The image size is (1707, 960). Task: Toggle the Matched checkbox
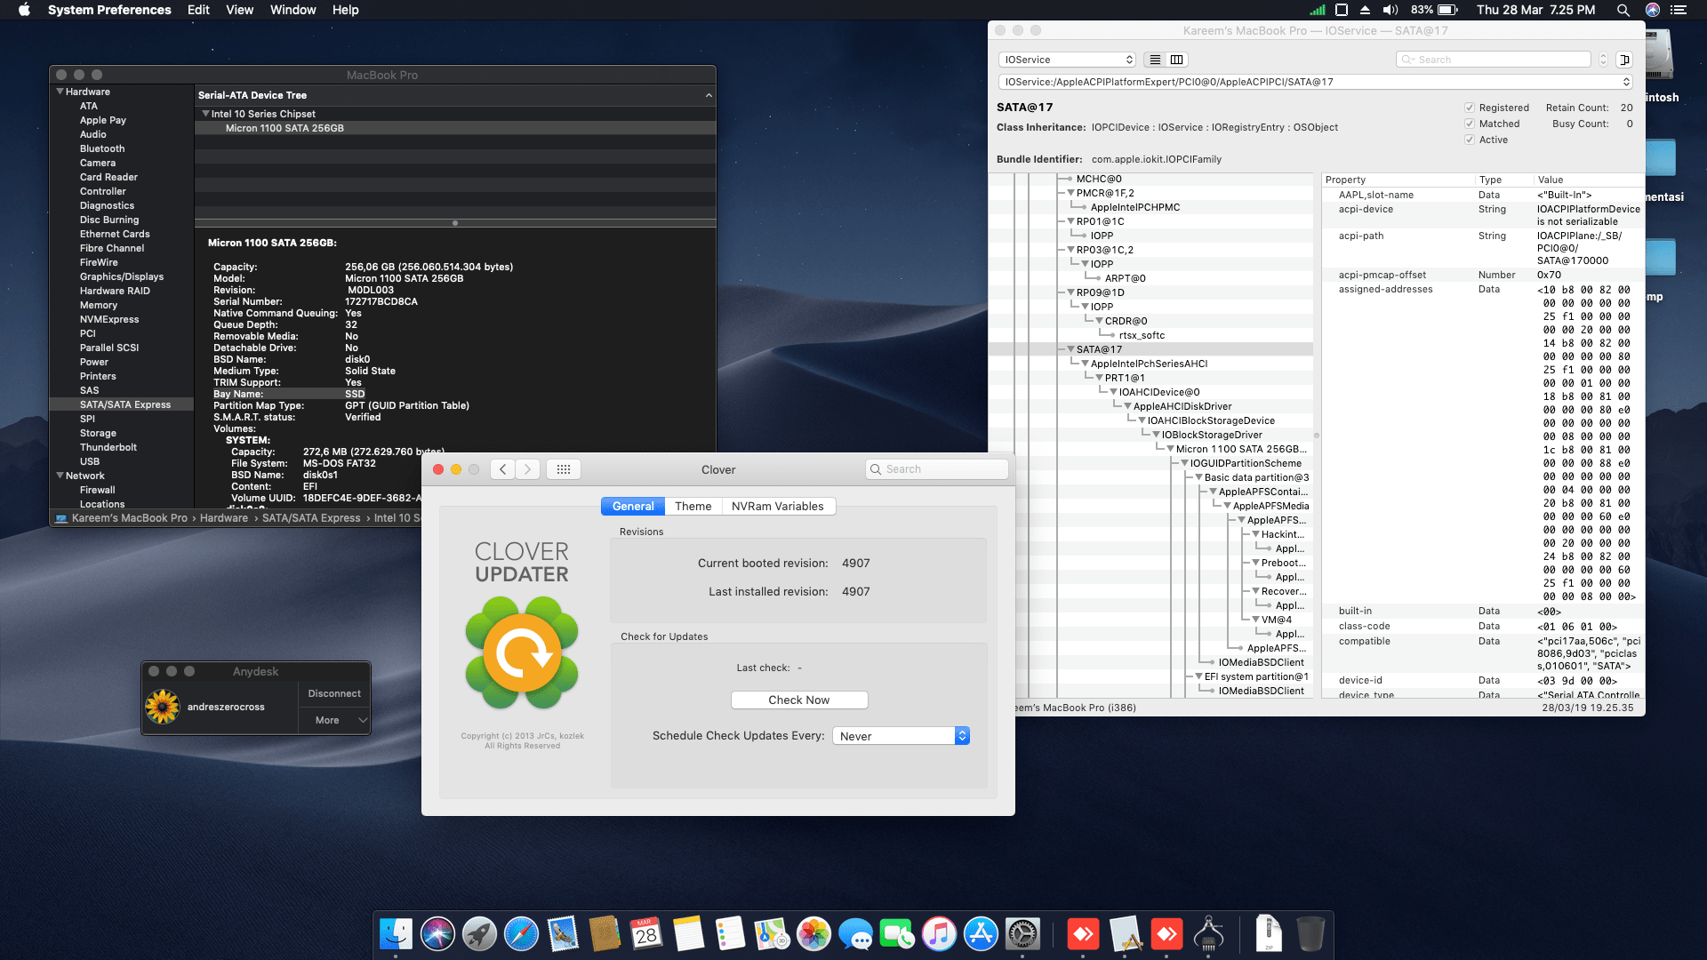point(1470,124)
